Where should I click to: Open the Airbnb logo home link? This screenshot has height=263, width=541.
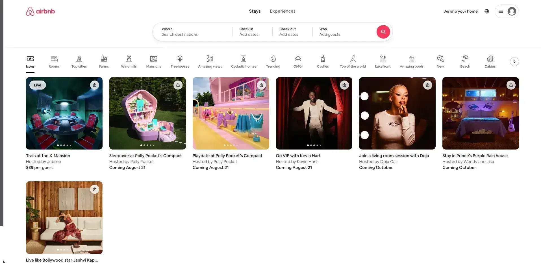[x=40, y=11]
